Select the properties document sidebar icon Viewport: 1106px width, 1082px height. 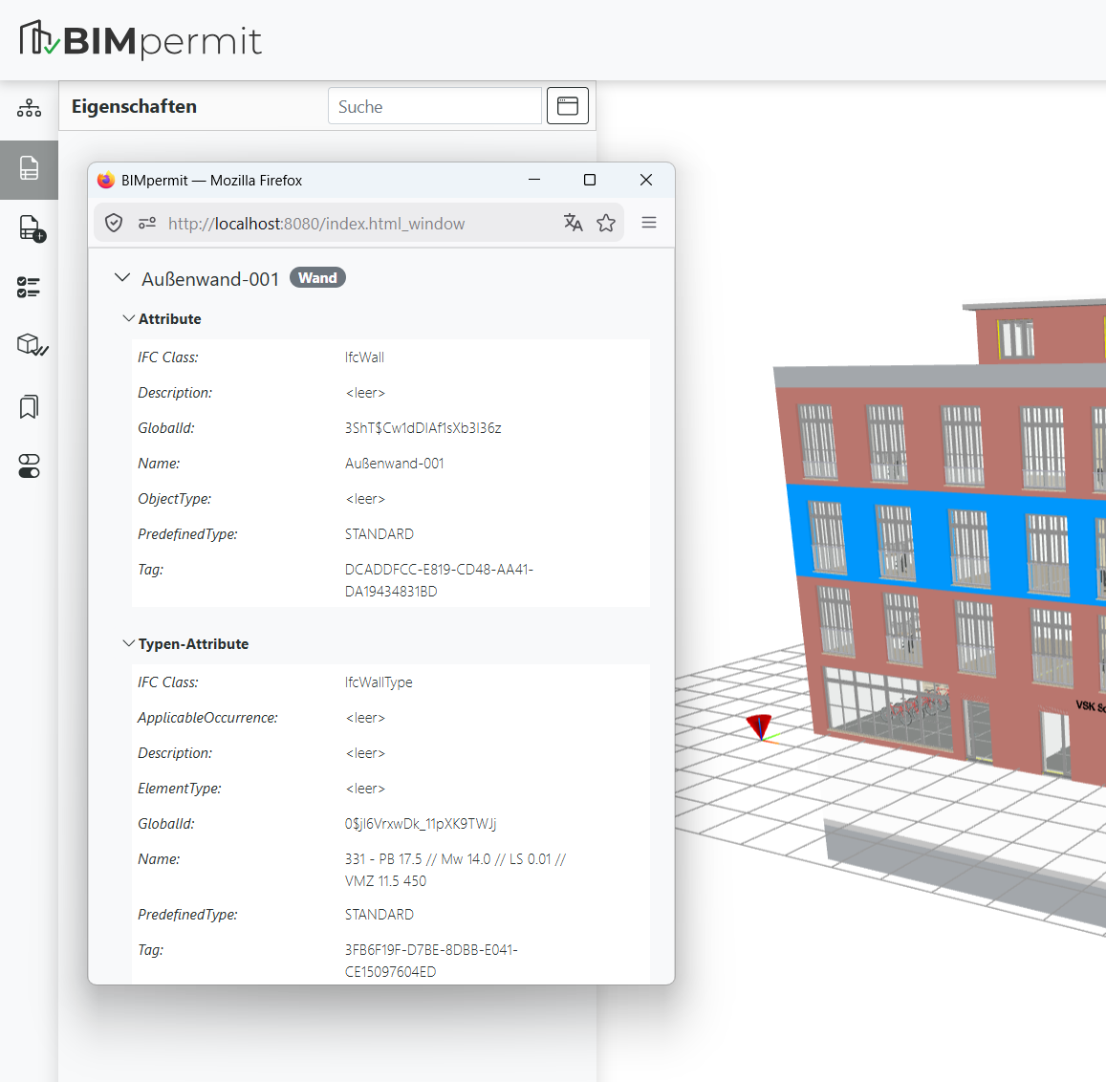coord(29,168)
